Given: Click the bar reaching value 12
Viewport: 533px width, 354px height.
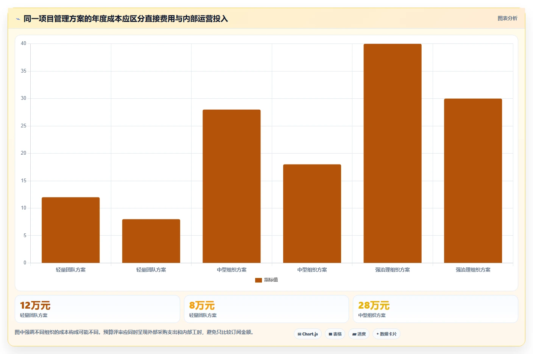Looking at the screenshot, I should tap(71, 230).
